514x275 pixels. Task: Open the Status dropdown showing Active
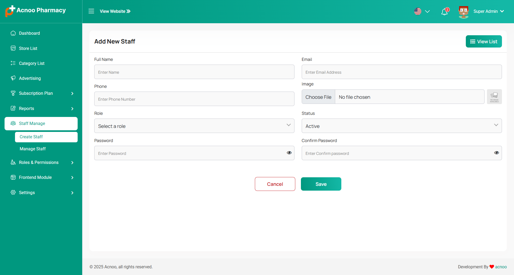pyautogui.click(x=401, y=126)
